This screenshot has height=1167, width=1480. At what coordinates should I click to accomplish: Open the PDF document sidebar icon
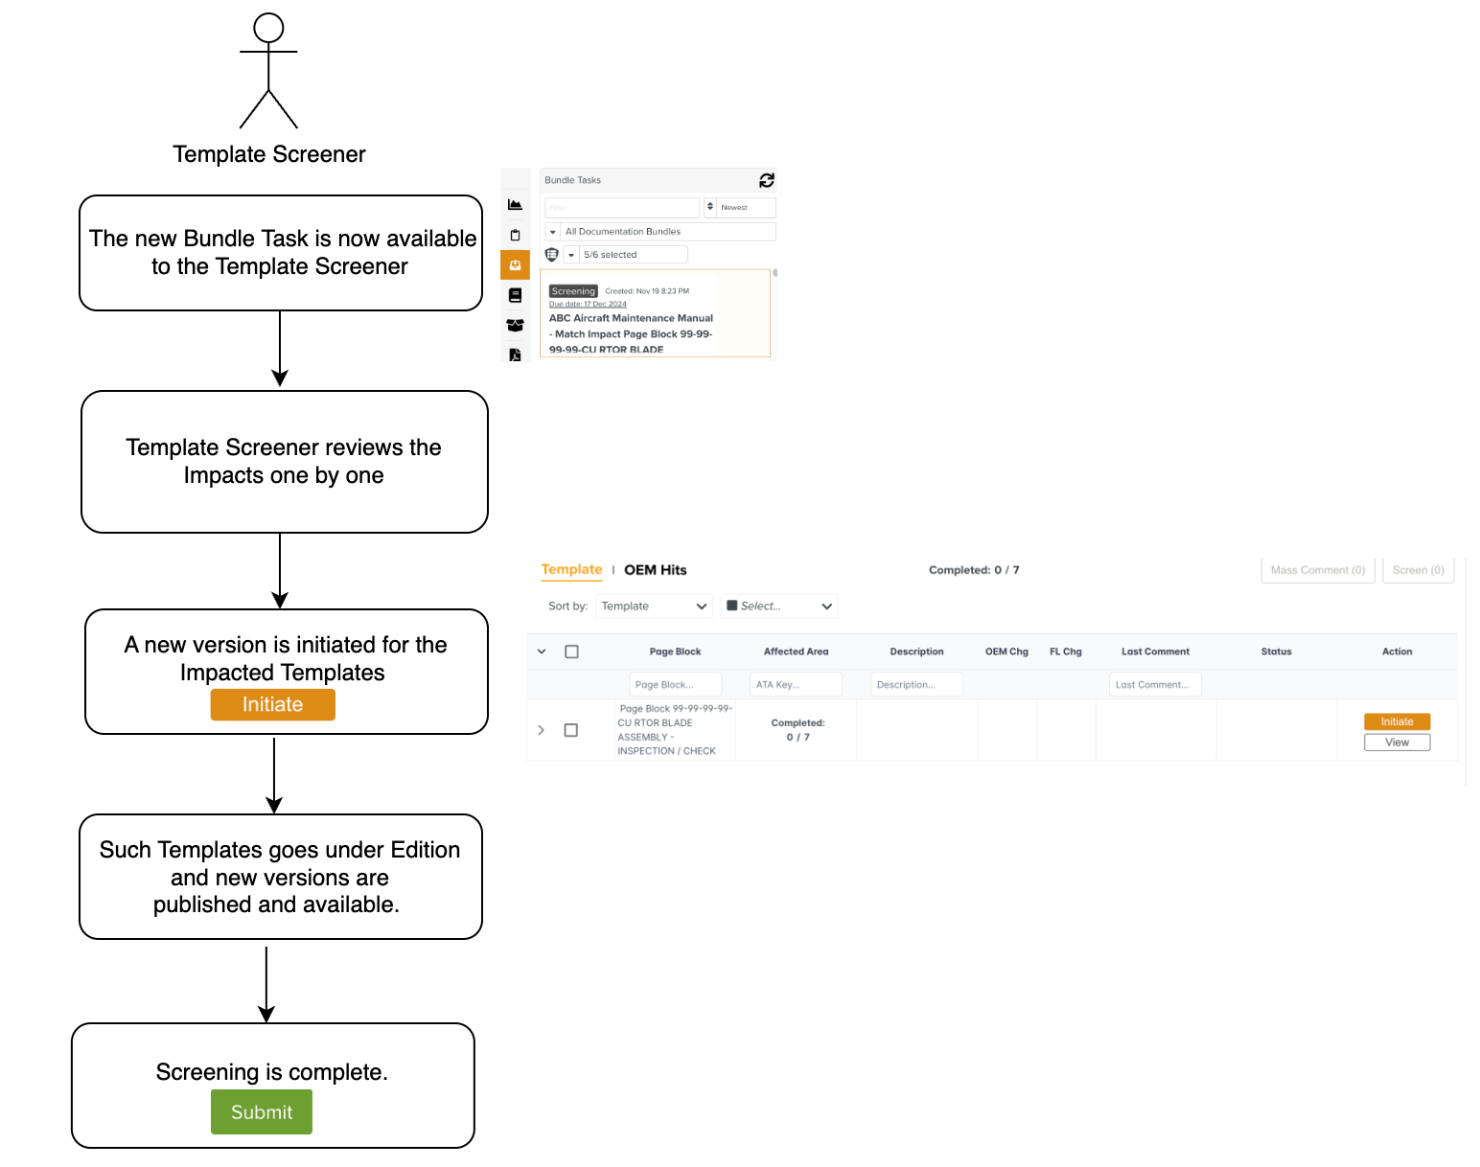515,355
